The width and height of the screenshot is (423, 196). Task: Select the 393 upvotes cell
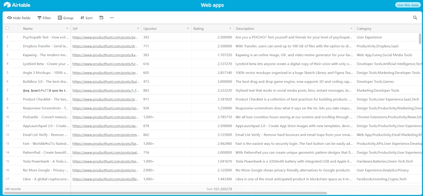pyautogui.click(x=166, y=37)
